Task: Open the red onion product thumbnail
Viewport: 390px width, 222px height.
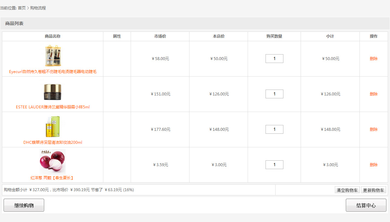Action: coord(53,161)
